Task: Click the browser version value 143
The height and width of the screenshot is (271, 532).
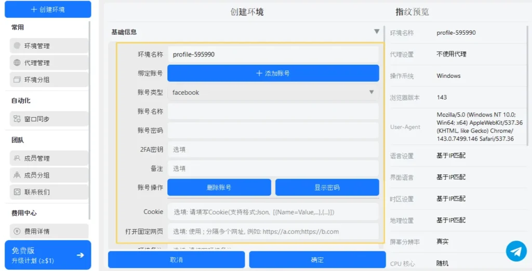Action: click(x=442, y=97)
